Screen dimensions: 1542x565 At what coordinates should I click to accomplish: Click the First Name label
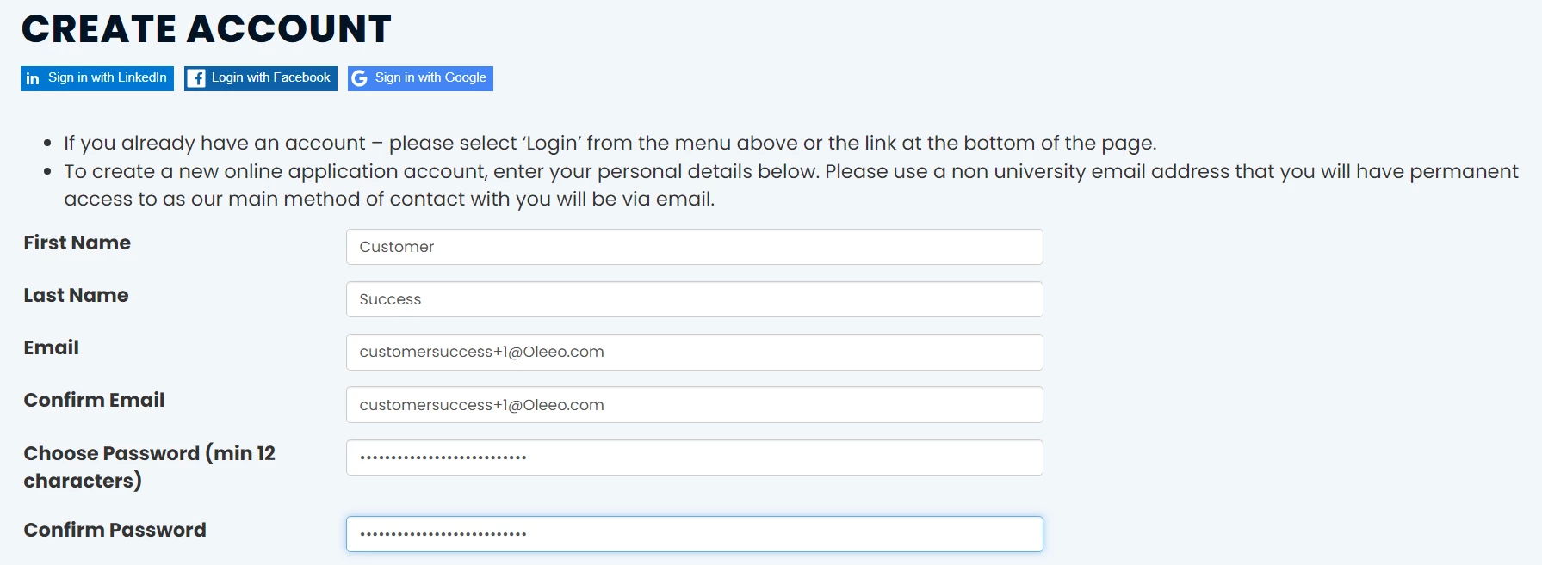coord(77,243)
